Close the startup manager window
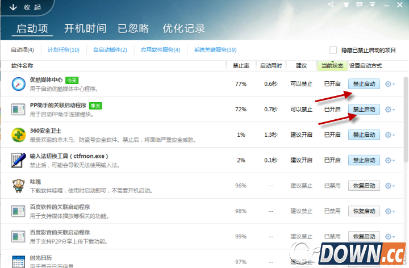Screen dimensions: 409x268 pos(399,5)
